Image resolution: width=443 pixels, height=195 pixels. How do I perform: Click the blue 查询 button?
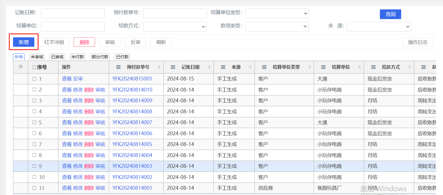click(390, 14)
